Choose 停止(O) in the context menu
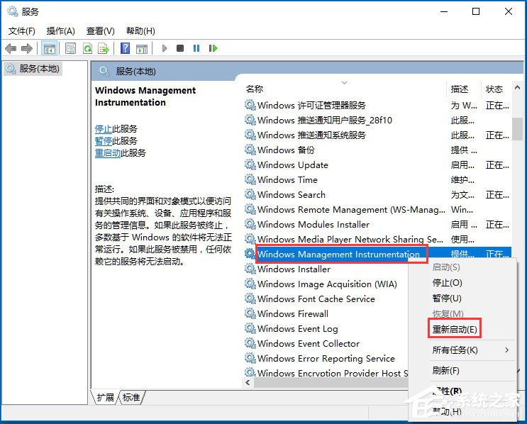This screenshot has width=527, height=424. tap(447, 283)
